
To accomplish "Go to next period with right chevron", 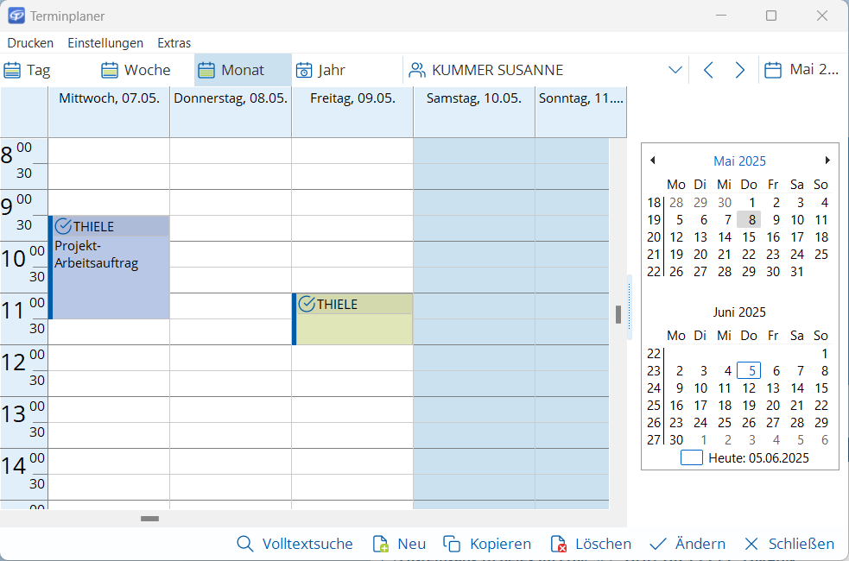I will [739, 70].
